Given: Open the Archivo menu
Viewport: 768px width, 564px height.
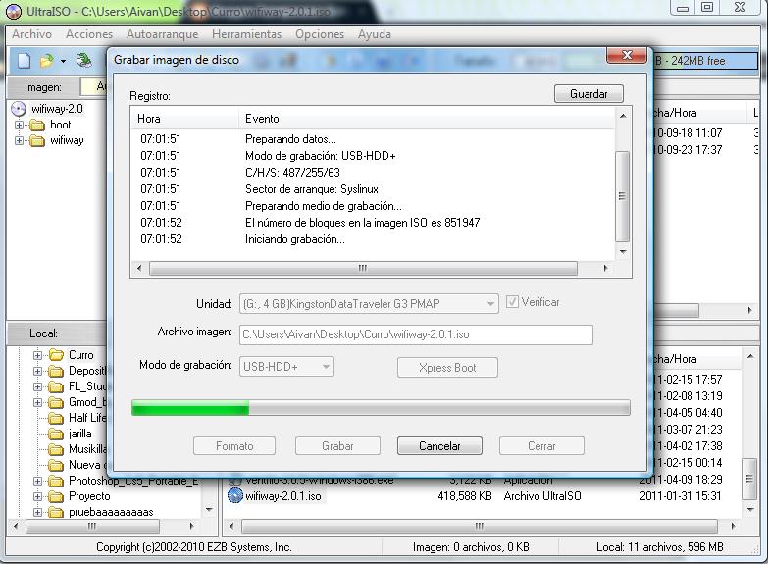Looking at the screenshot, I should [31, 34].
